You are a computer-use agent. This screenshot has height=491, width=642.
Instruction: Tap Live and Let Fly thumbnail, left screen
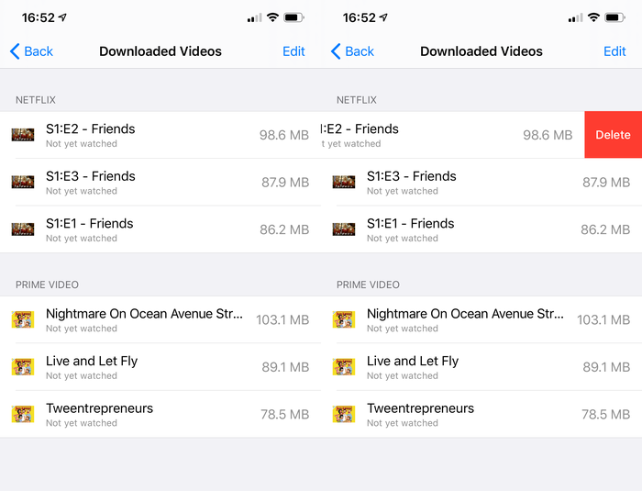coord(23,367)
